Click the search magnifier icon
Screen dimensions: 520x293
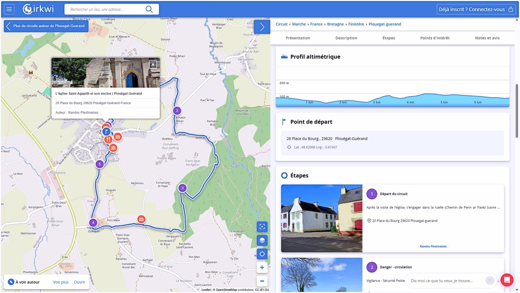[149, 9]
